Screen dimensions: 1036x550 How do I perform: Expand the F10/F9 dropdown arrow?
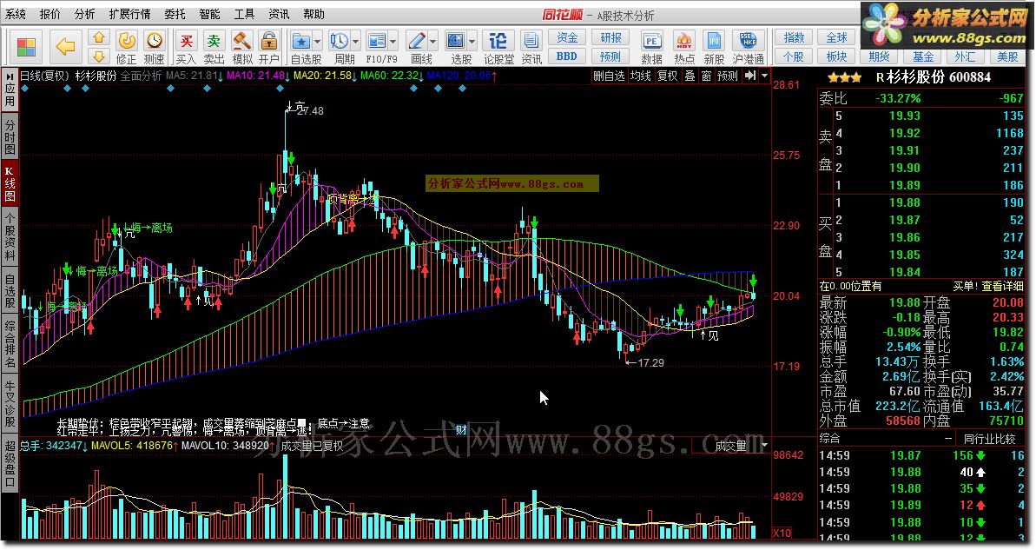tap(393, 42)
